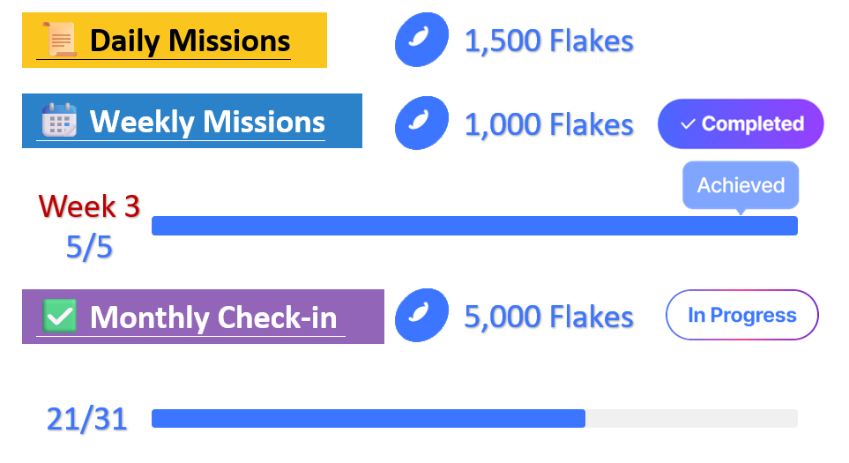Click the In Progress button
The image size is (849, 463).
point(741,315)
